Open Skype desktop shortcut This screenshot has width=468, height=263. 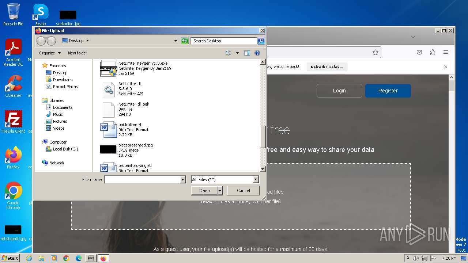click(x=40, y=15)
